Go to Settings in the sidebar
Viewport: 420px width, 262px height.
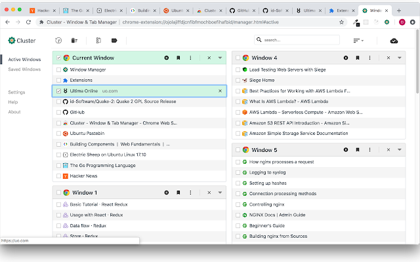[16, 92]
